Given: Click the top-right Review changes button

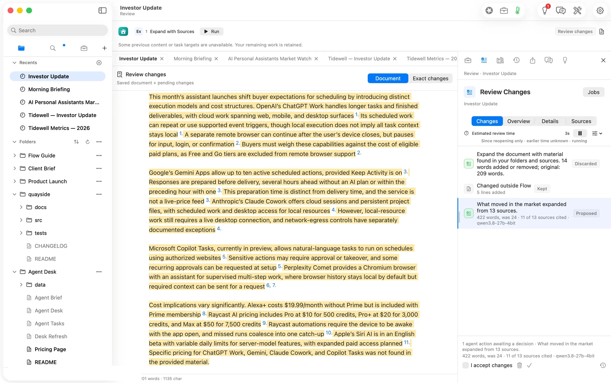Looking at the screenshot, I should (x=575, y=32).
